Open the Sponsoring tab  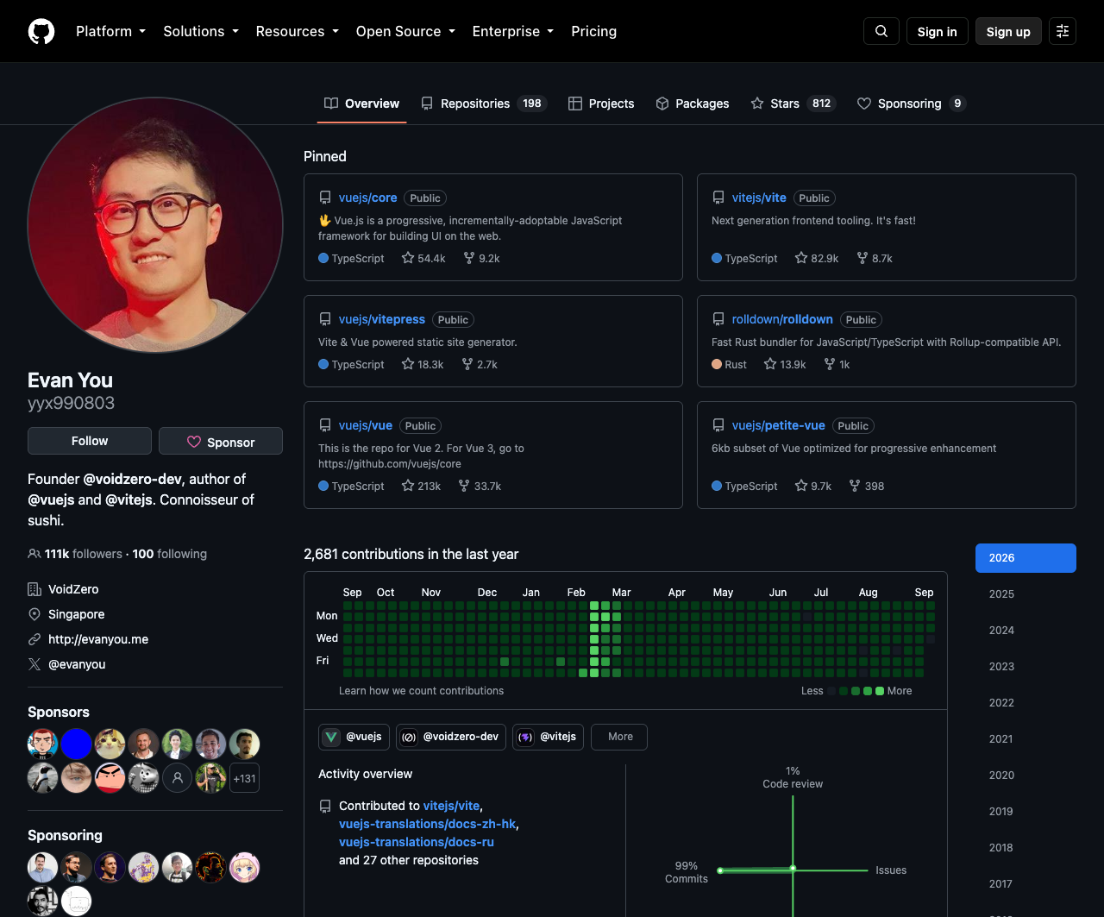(x=912, y=104)
